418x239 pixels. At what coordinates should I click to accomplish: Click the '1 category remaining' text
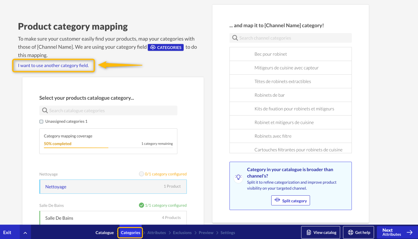coord(157,144)
